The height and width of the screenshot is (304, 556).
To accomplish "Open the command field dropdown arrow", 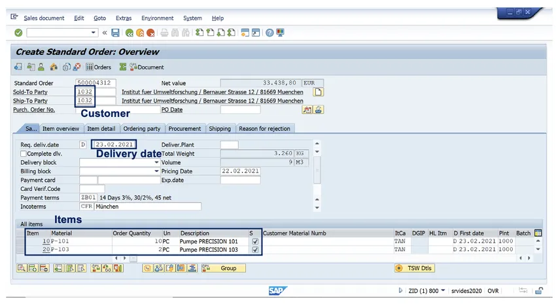I will click(94, 33).
